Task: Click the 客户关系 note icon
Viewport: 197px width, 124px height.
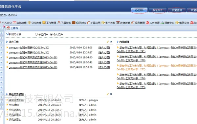Action: pos(103,23)
